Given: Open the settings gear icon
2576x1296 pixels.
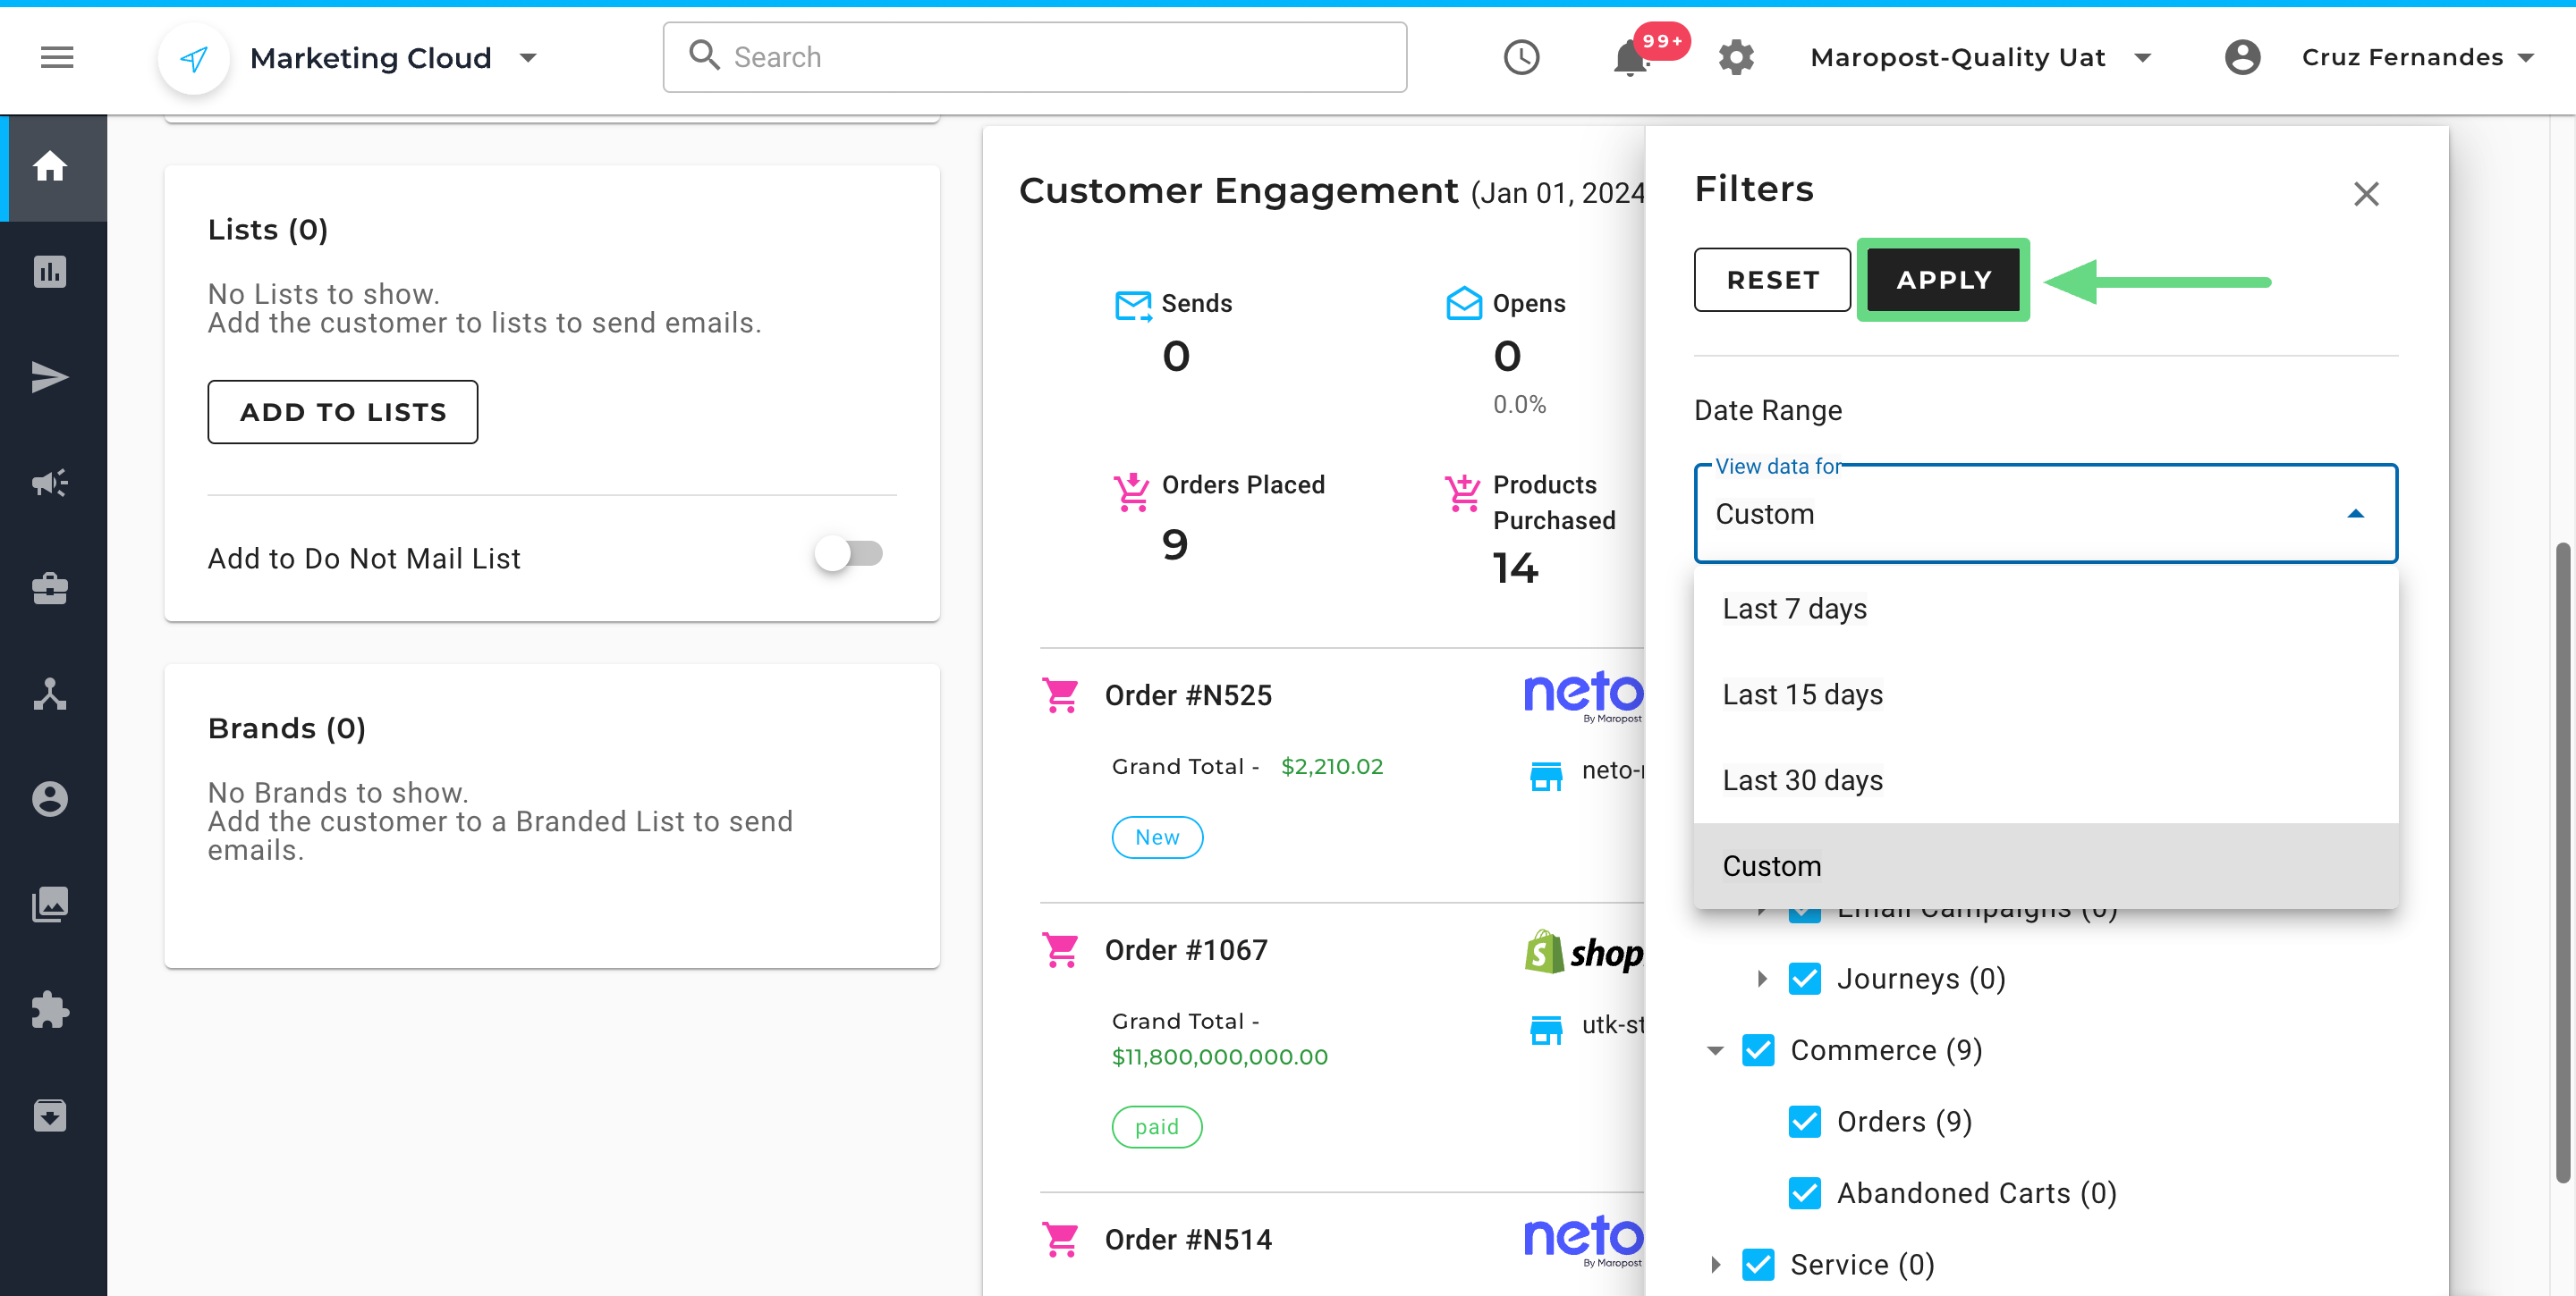Looking at the screenshot, I should pos(1736,57).
